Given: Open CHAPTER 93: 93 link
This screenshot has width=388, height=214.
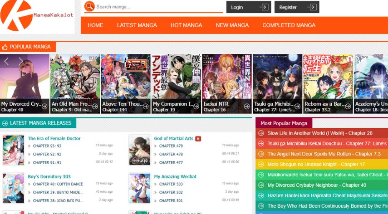Looking at the screenshot, I should [47, 146].
